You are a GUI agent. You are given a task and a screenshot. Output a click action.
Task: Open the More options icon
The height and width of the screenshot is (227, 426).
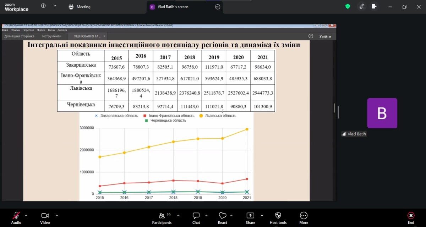pos(304,216)
